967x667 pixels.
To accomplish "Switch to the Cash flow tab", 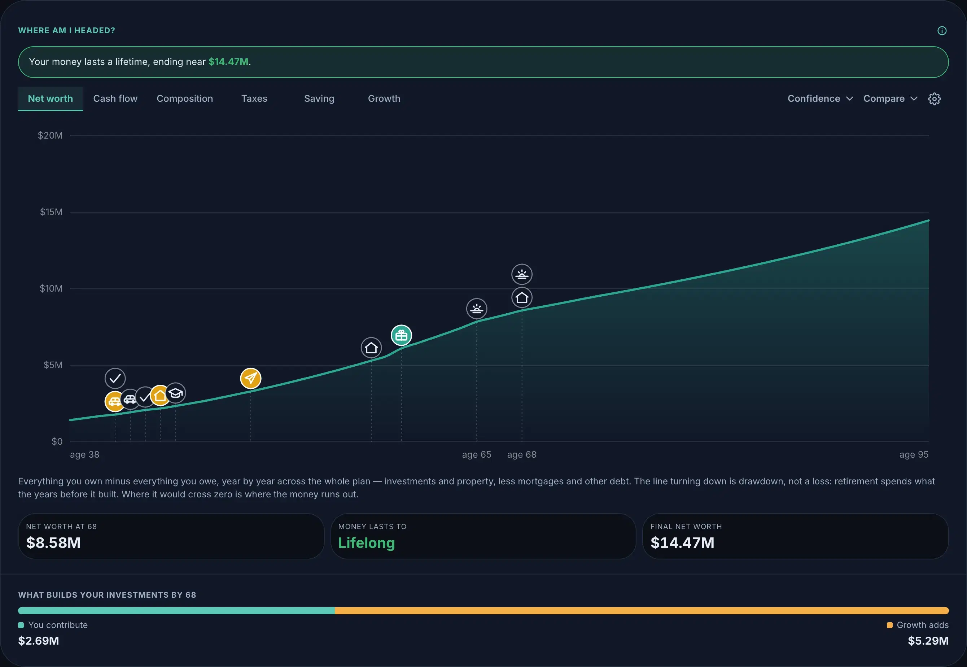I will pos(115,99).
